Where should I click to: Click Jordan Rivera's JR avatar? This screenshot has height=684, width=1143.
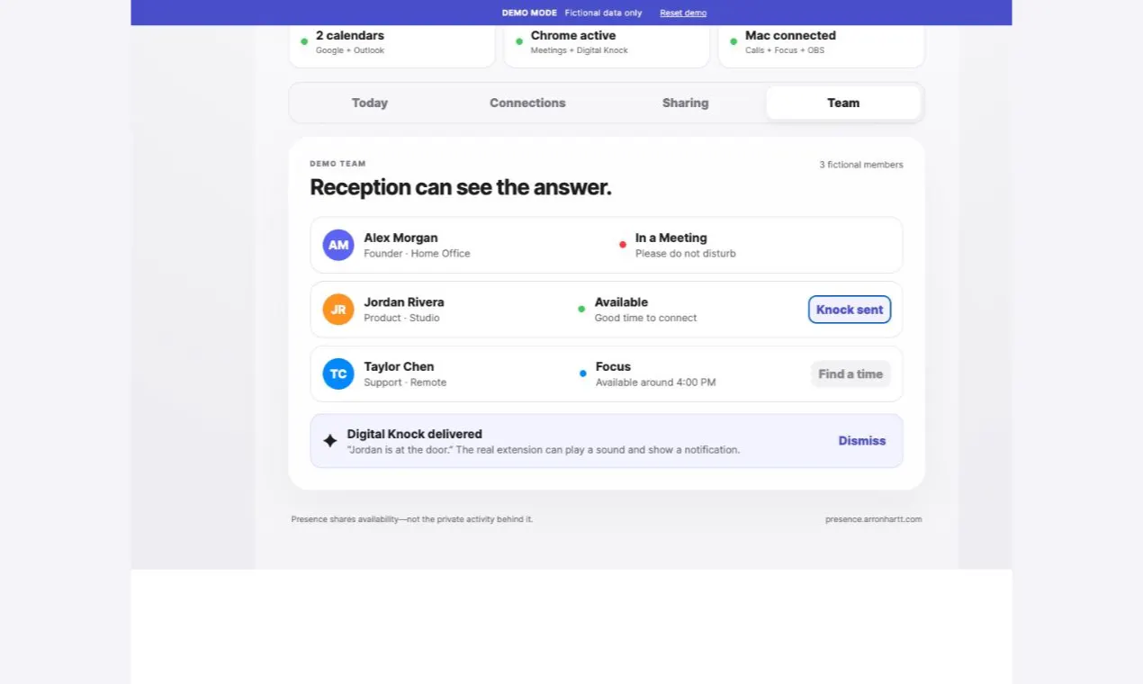(338, 310)
